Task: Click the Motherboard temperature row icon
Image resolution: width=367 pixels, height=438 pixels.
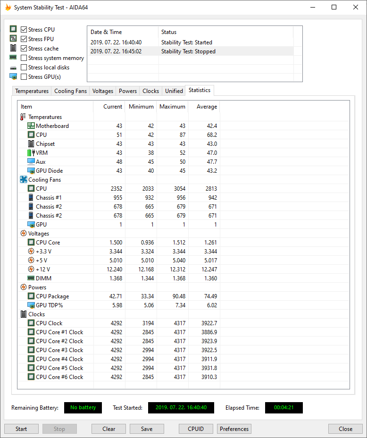Action: (31, 126)
